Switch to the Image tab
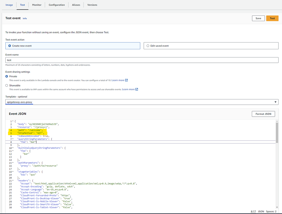 [9, 5]
